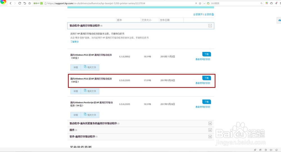Click the 文件大小 column header
This screenshot has height=152, width=281.
[146, 20]
